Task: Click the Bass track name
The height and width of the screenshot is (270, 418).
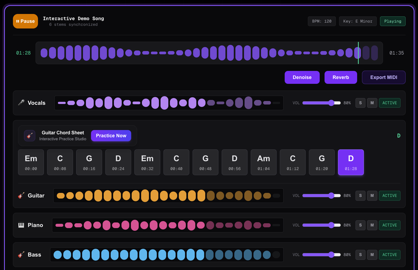Action: (x=34, y=255)
